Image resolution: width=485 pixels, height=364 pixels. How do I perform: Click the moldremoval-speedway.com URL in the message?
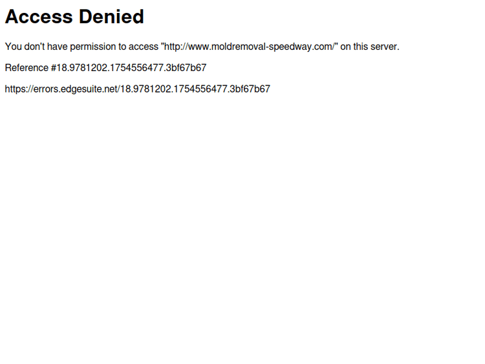pyautogui.click(x=250, y=47)
